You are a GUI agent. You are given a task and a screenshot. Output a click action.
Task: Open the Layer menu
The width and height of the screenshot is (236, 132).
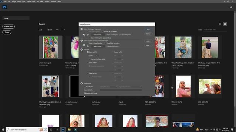point(19,1)
